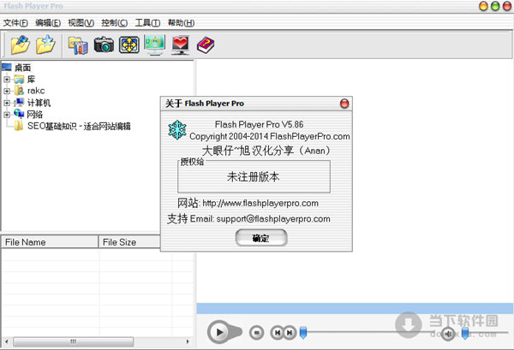
Task: Click the folder books library toolbar icon
Action: pyautogui.click(x=78, y=45)
